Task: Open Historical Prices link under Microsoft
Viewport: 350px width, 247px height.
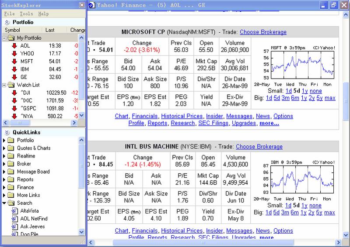Action: 182,116
